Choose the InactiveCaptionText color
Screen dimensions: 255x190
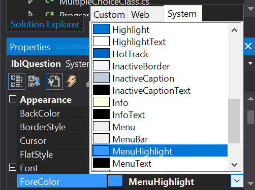[x=160, y=91]
